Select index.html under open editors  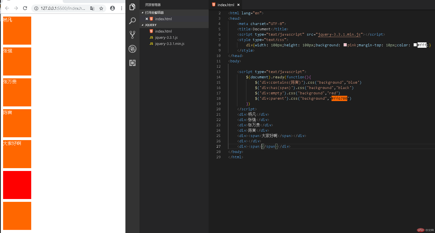(174, 19)
